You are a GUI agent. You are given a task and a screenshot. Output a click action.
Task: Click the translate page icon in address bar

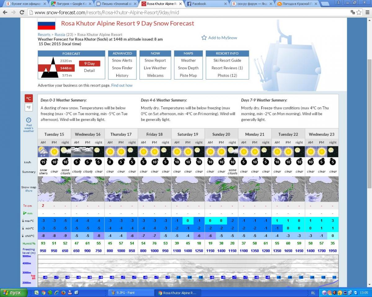(352, 12)
